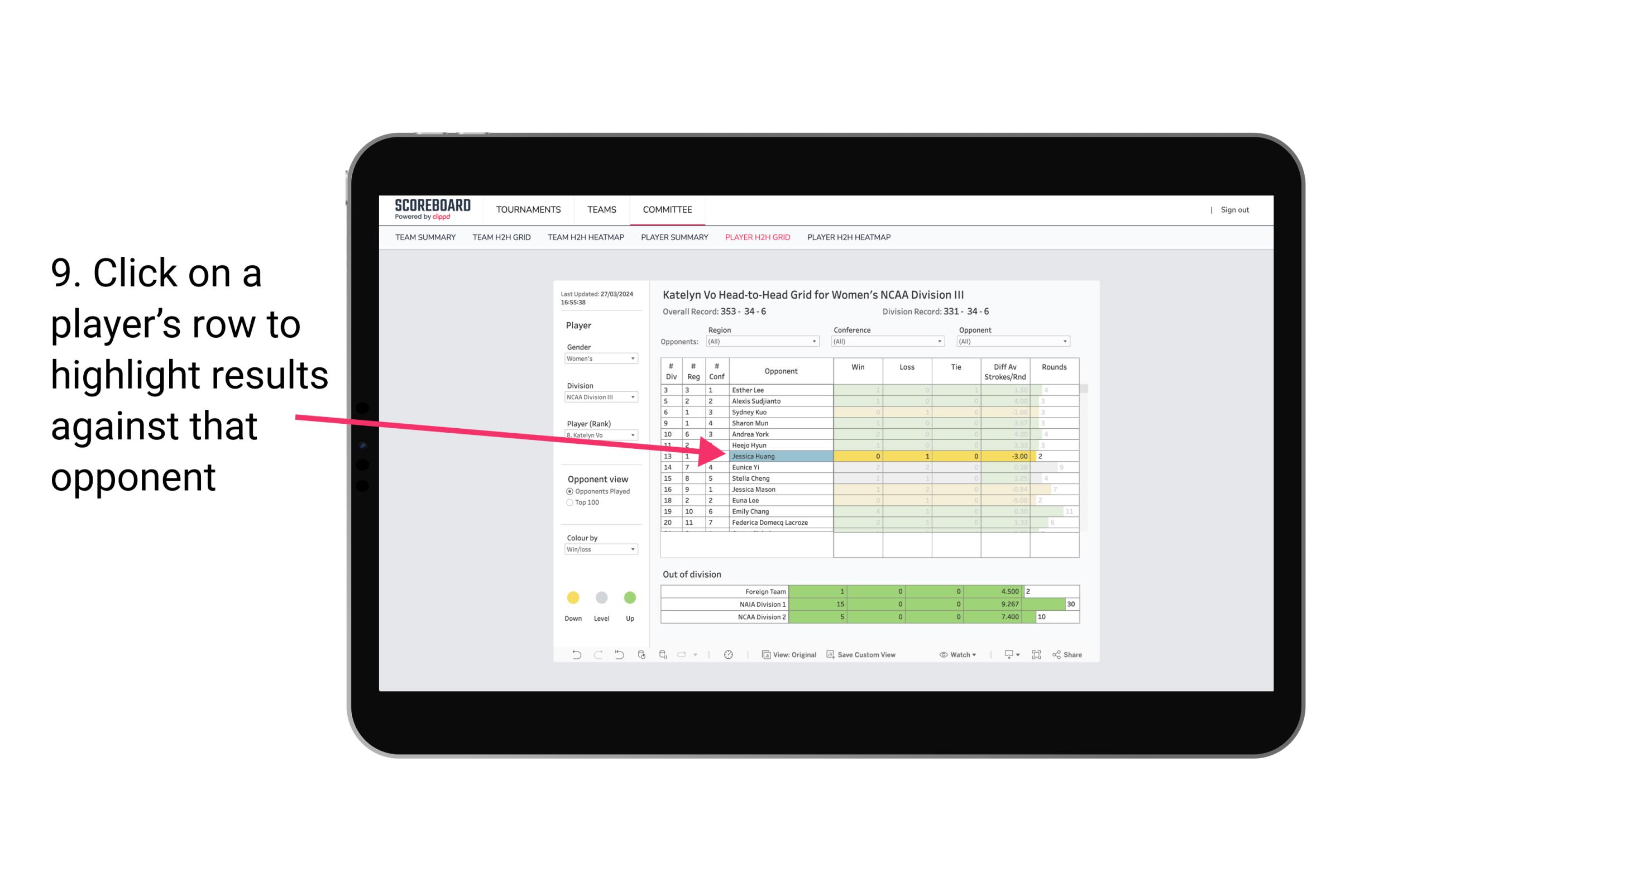Click the display/screen icon in toolbar
The height and width of the screenshot is (886, 1647).
pos(1006,656)
